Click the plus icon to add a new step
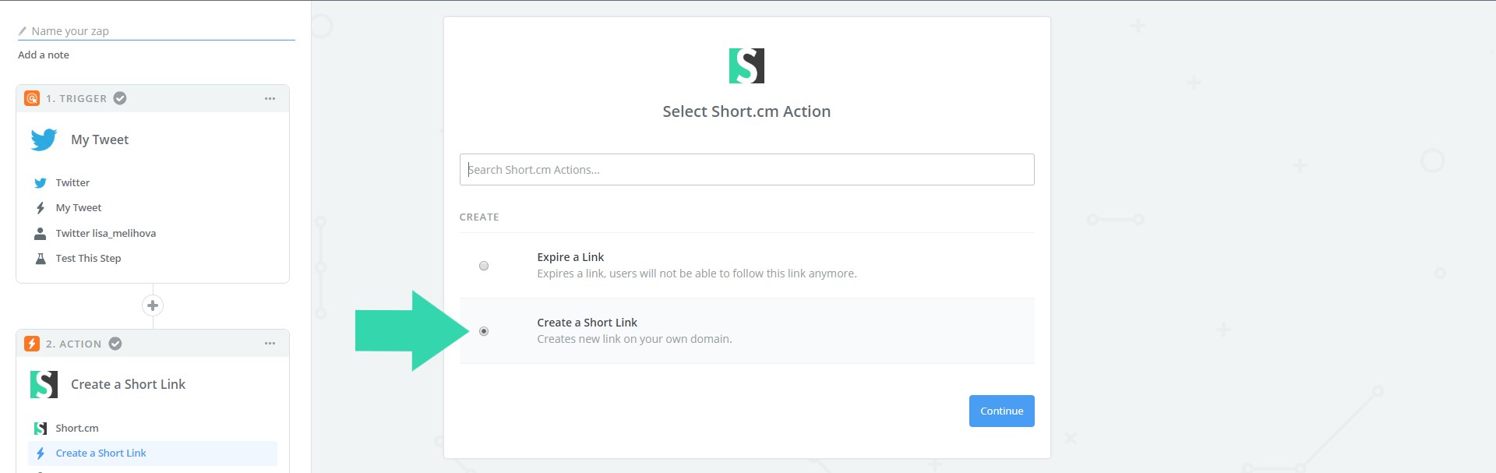This screenshot has width=1496, height=473. (x=153, y=305)
